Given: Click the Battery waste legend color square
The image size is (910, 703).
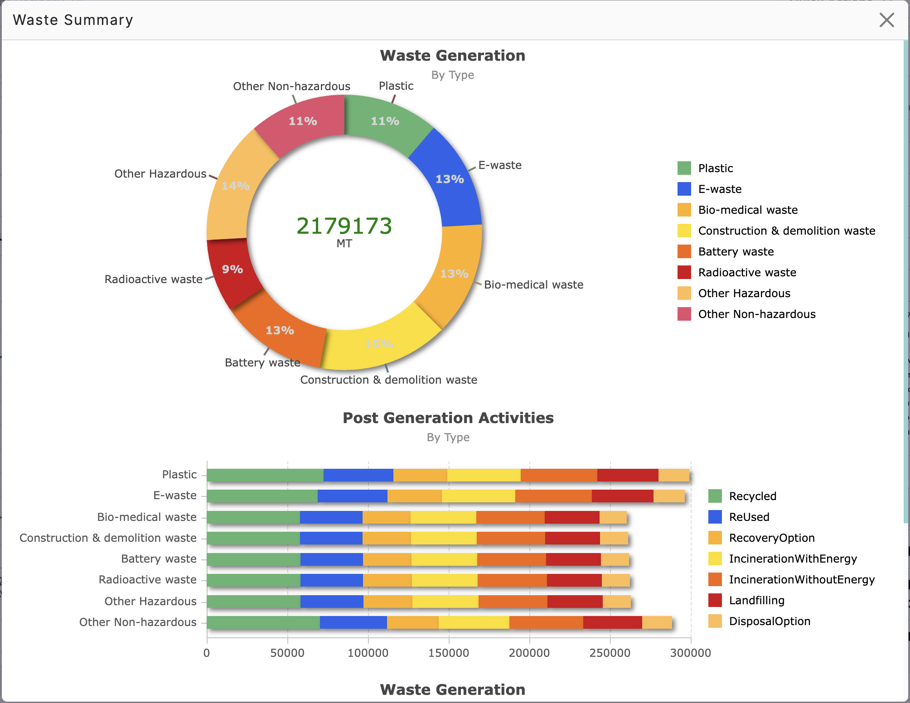Looking at the screenshot, I should click(x=684, y=251).
